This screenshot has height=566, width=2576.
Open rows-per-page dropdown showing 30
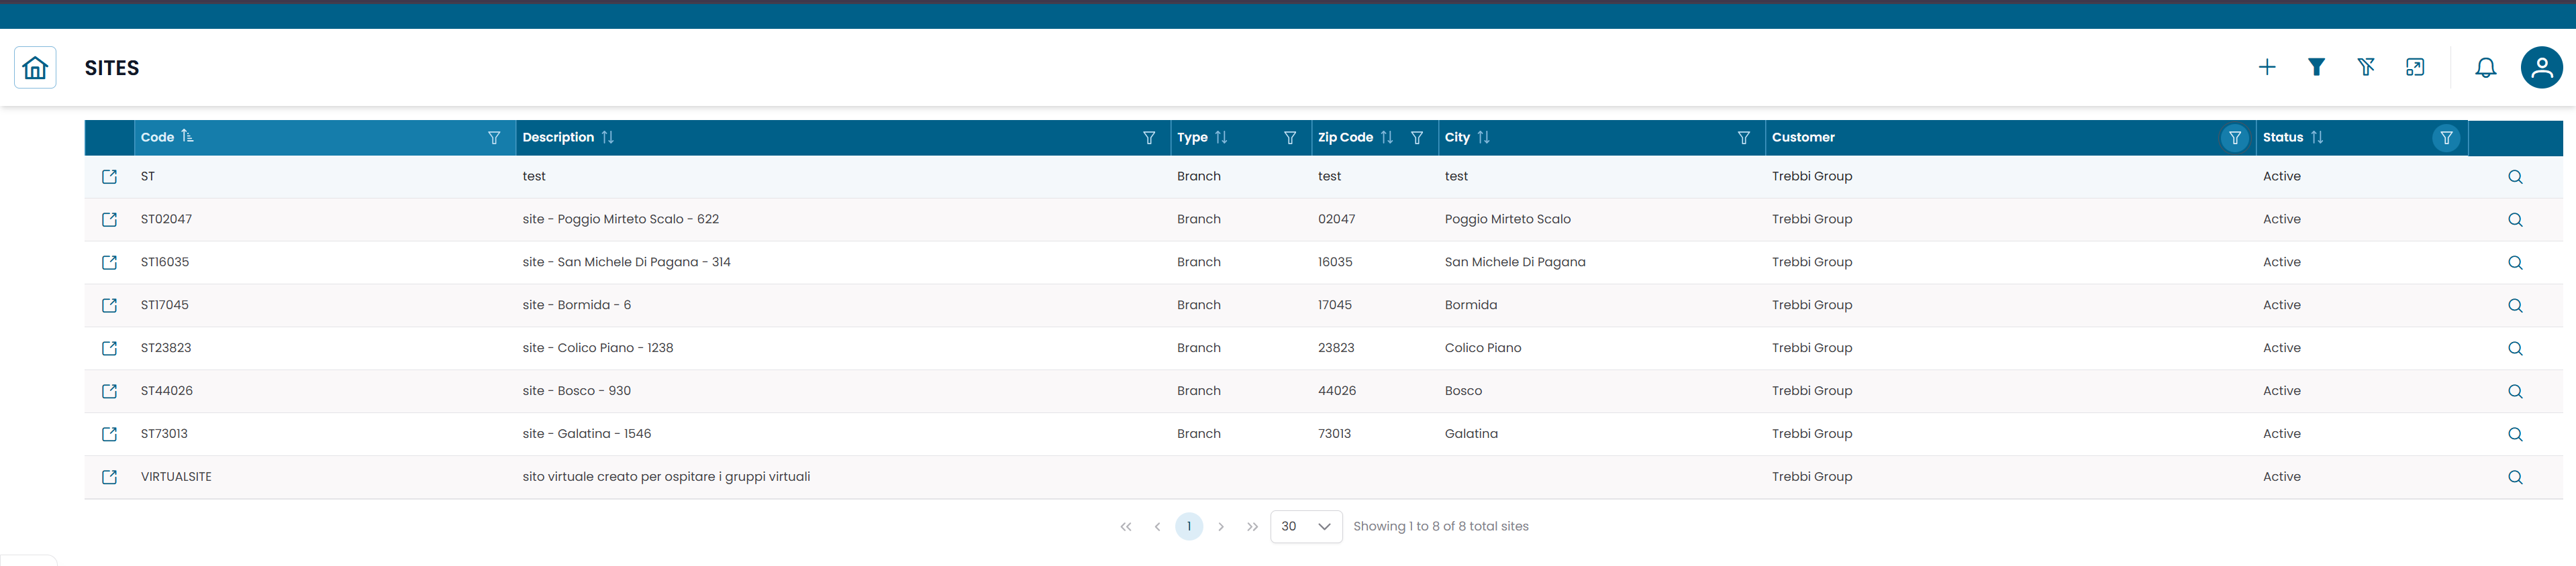pyautogui.click(x=1306, y=527)
